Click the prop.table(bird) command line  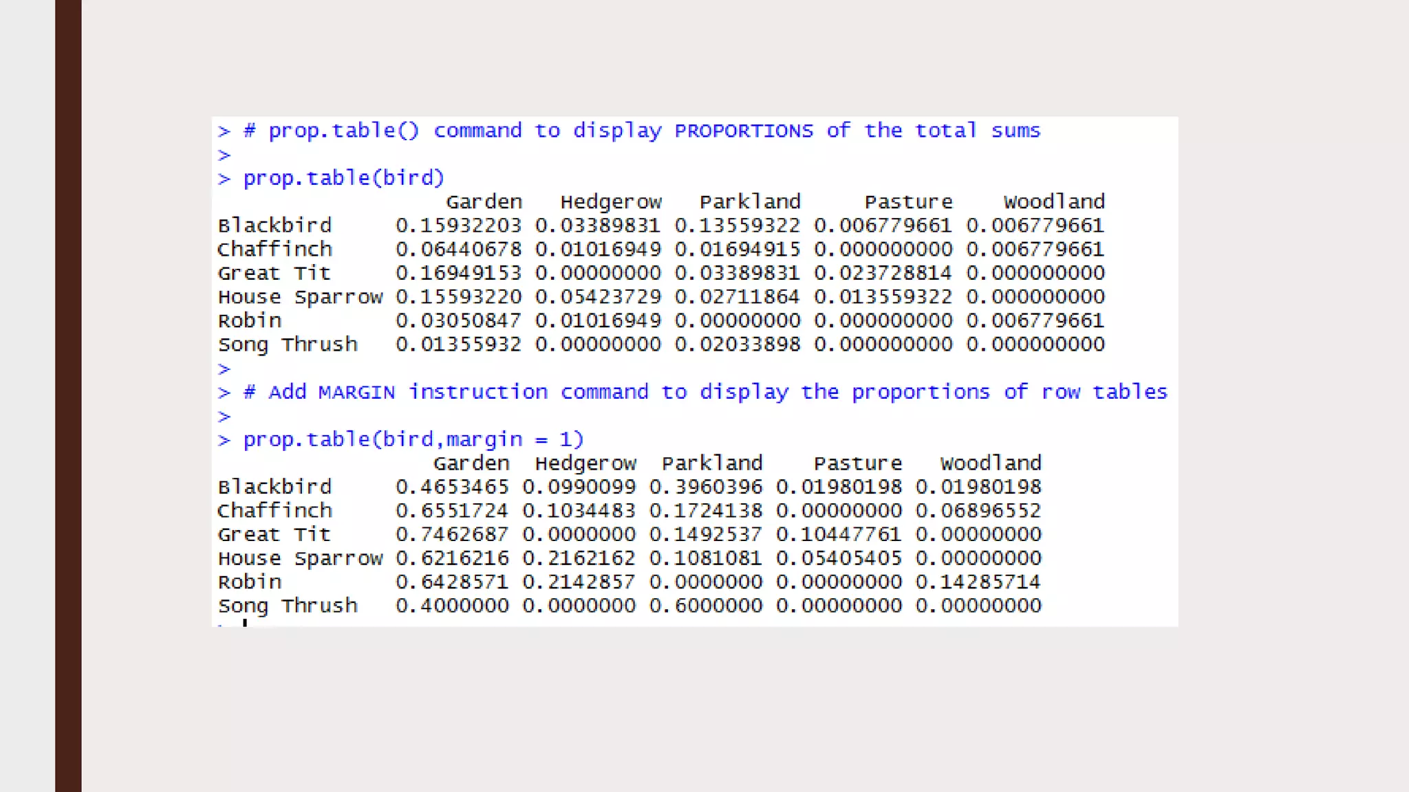coord(343,178)
